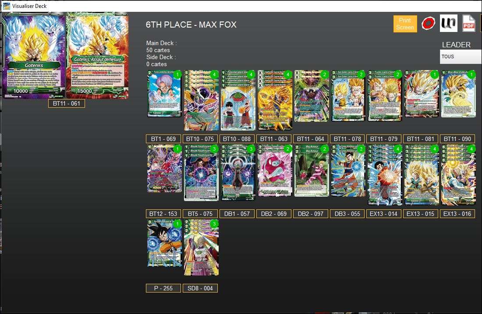482x314 pixels.
Task: Click the red OCTGN export icon
Action: pos(427,23)
